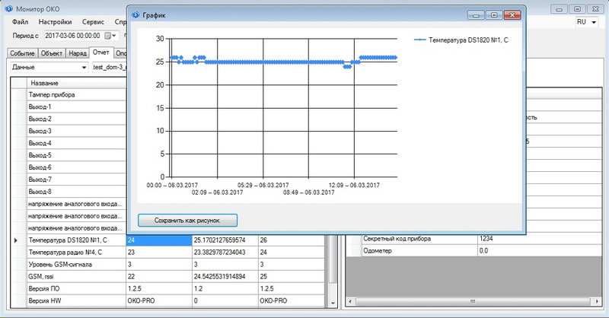Select Температура радио №4, С row
609x318 pixels.
point(76,253)
